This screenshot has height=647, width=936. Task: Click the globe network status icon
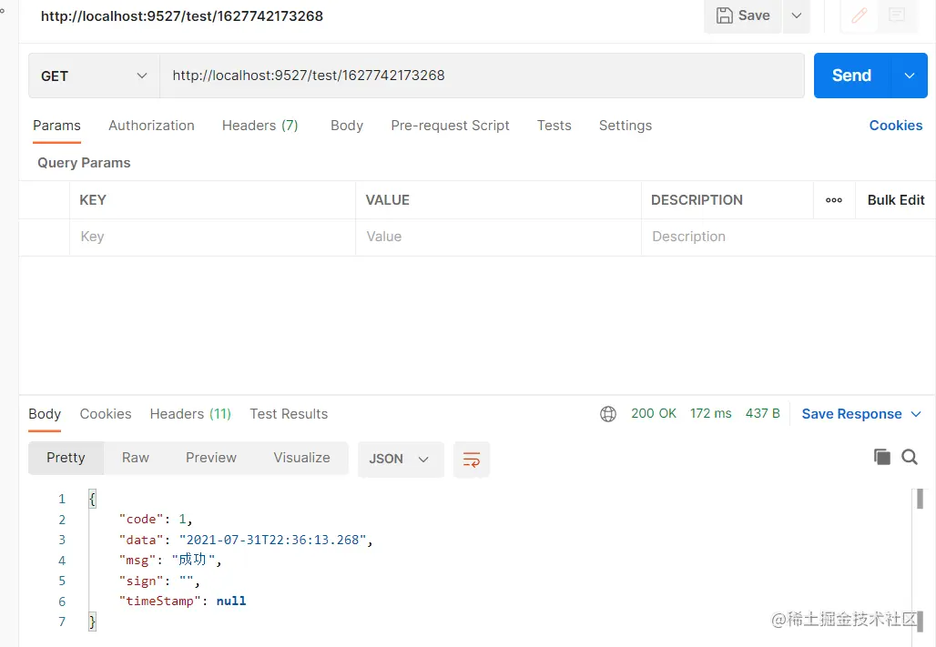607,413
